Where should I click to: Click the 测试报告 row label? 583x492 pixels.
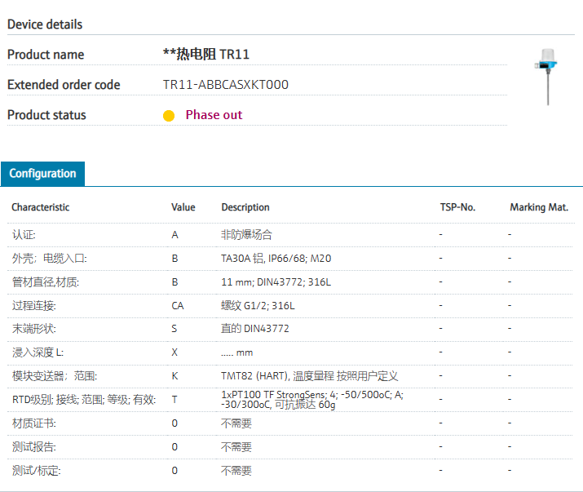34,447
